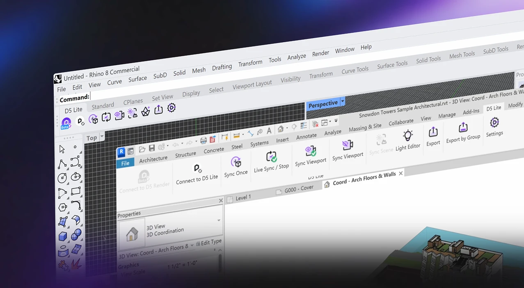Switch to CPlanes toolbar tab in Rhino

(x=133, y=102)
